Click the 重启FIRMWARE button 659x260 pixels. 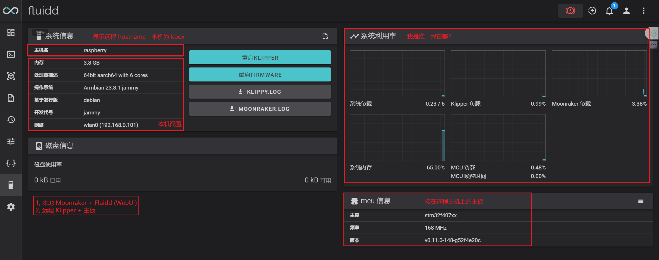coord(260,74)
